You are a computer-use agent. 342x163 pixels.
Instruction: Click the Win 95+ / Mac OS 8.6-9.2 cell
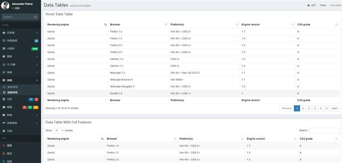(204, 73)
